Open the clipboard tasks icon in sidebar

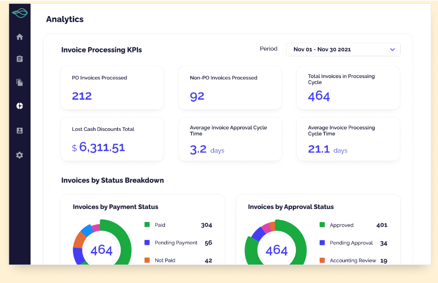[20, 59]
